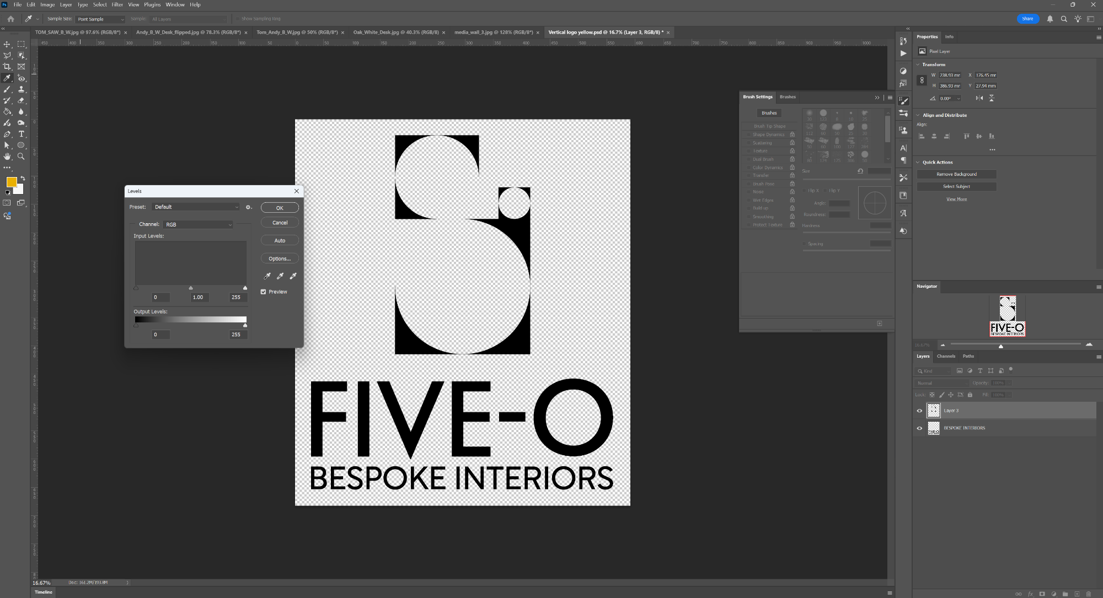The image size is (1103, 598).
Task: Select the Hand tool
Action: tap(7, 157)
